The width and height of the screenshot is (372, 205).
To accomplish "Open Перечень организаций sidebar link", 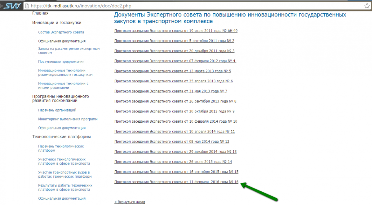I will [x=57, y=110].
